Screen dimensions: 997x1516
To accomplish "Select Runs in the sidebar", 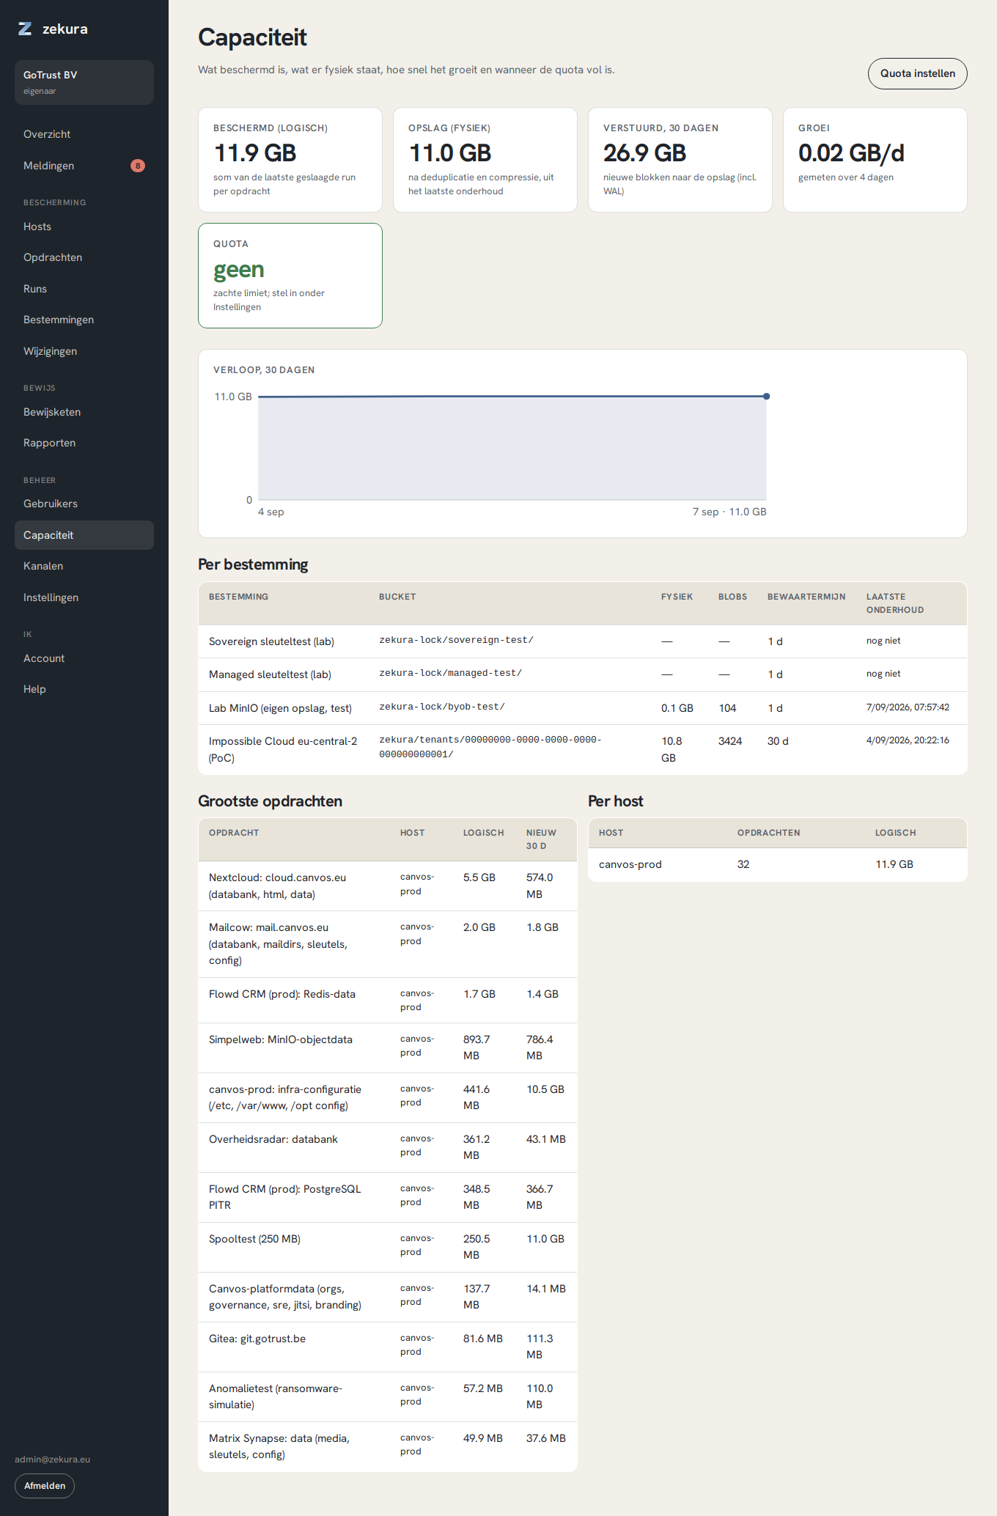I will point(84,289).
